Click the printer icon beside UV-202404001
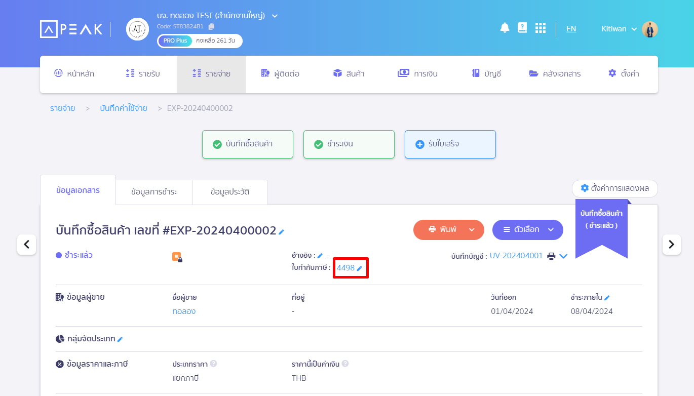 click(x=552, y=256)
